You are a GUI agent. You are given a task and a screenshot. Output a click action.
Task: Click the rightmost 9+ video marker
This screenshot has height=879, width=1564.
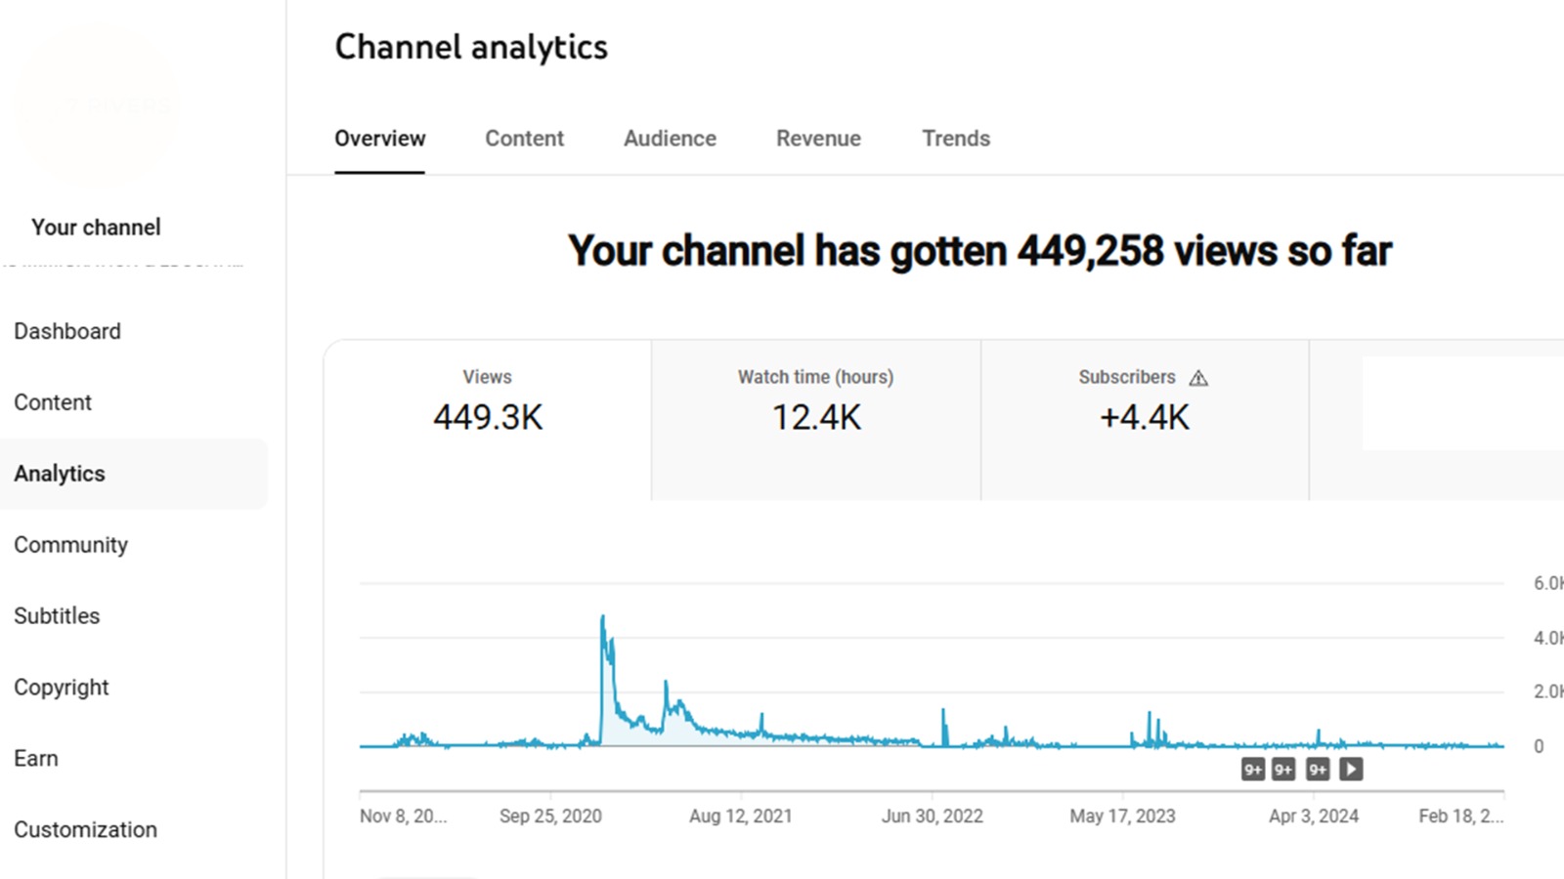1318,770
